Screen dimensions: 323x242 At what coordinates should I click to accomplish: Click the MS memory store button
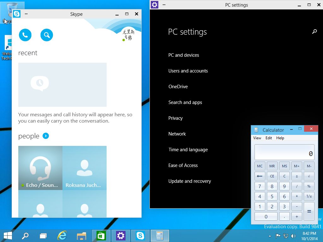coord(285,166)
